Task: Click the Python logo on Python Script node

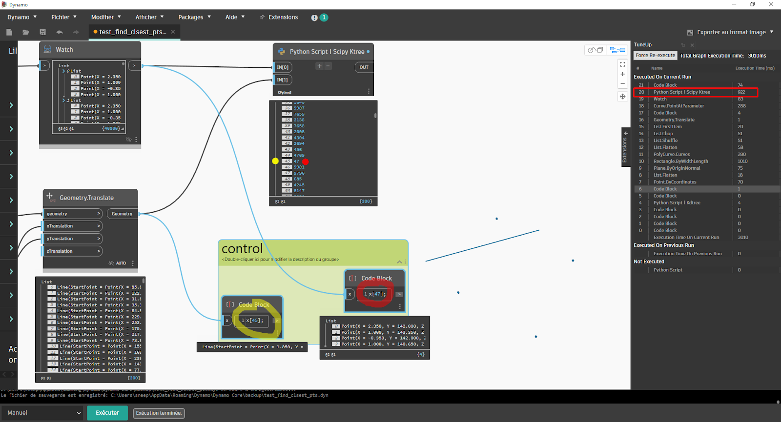Action: point(282,51)
